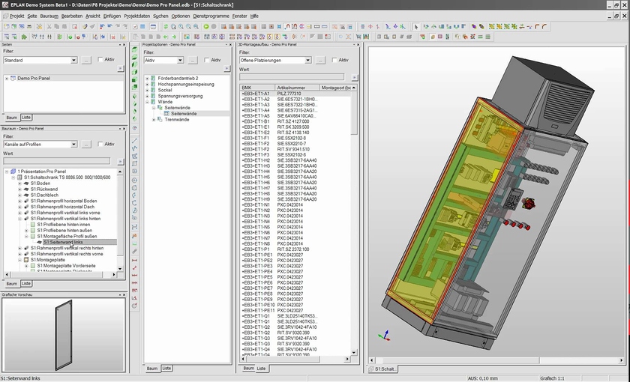Switch to Liste tab in Bauraum panel
Image resolution: width=630 pixels, height=382 pixels.
[x=26, y=284]
